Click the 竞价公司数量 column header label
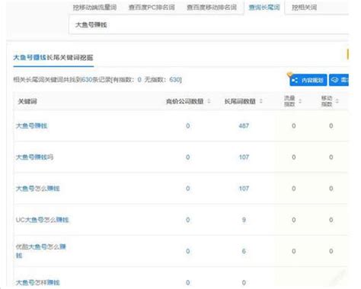Image resolution: width=361 pixels, height=289 pixels. (184, 102)
